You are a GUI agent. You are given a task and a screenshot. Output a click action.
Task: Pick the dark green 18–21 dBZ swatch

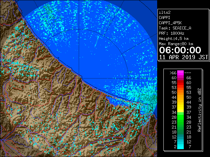180,132
